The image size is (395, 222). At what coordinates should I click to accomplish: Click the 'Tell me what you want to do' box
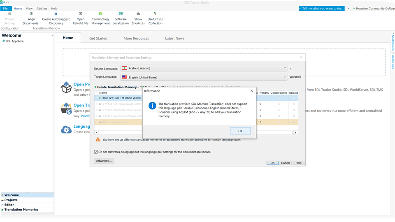[321, 8]
